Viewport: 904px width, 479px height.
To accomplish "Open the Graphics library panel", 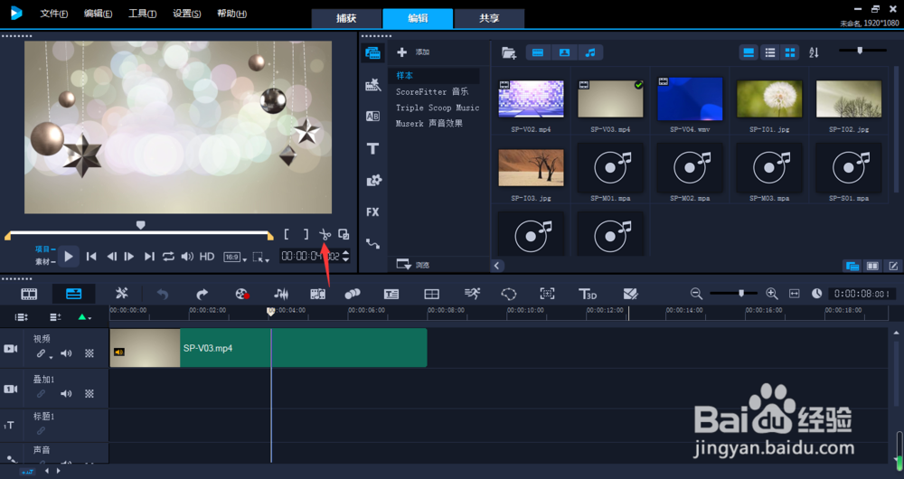I will pyautogui.click(x=373, y=181).
